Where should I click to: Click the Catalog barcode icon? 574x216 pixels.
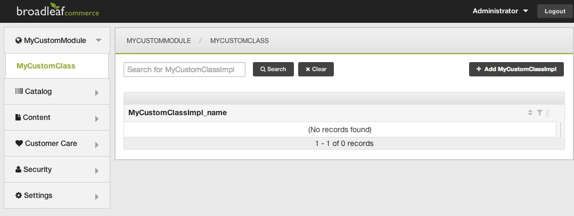tap(19, 91)
